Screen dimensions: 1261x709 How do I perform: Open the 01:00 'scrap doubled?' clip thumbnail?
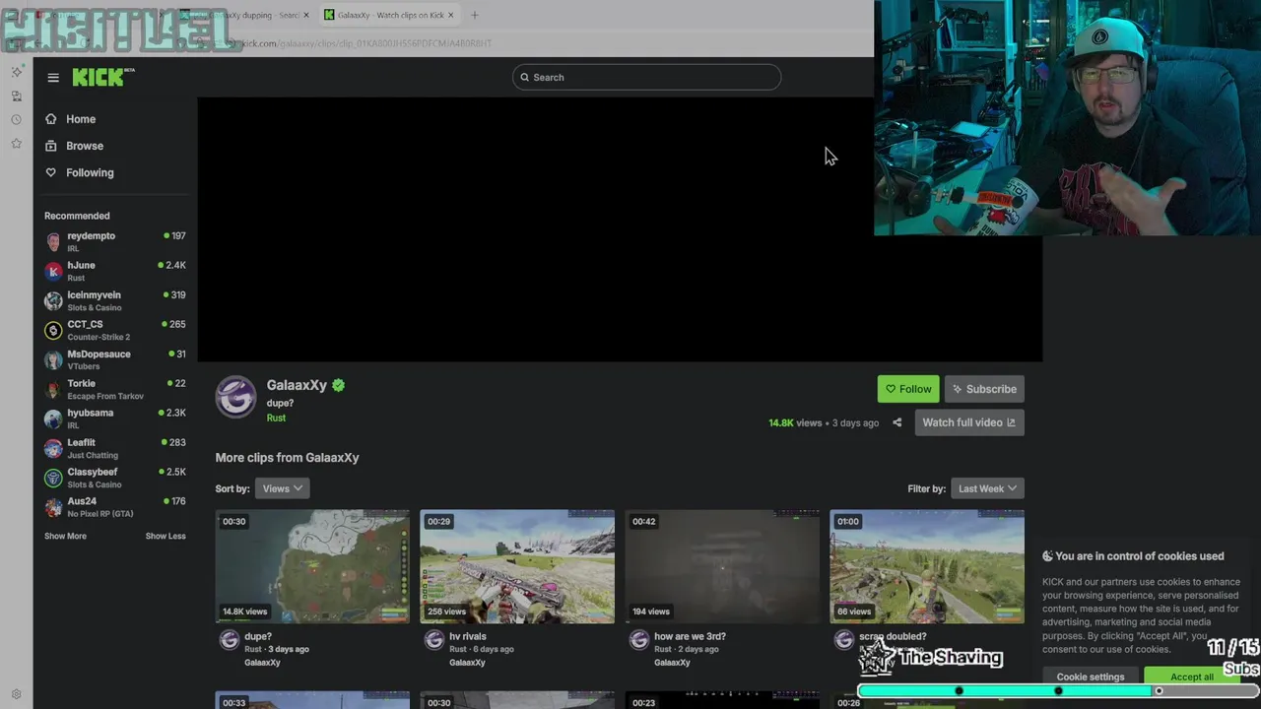point(927,566)
